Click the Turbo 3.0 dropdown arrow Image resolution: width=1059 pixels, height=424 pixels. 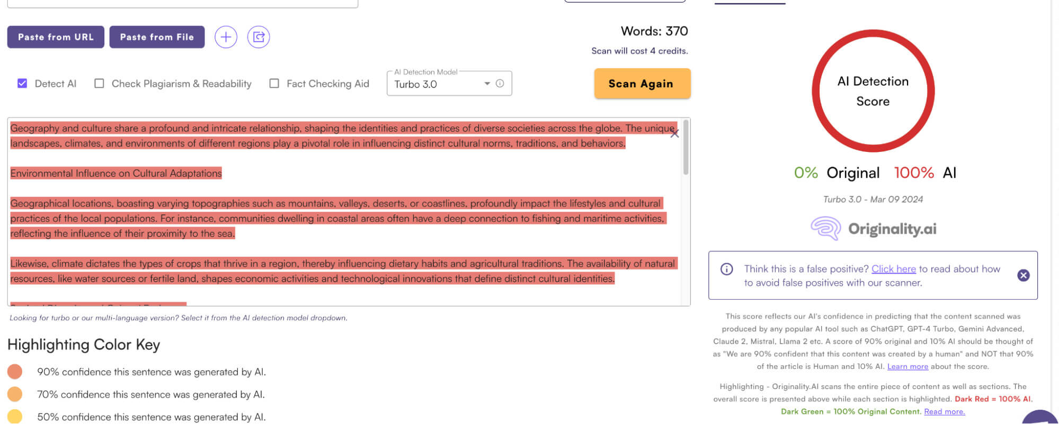[x=487, y=84]
